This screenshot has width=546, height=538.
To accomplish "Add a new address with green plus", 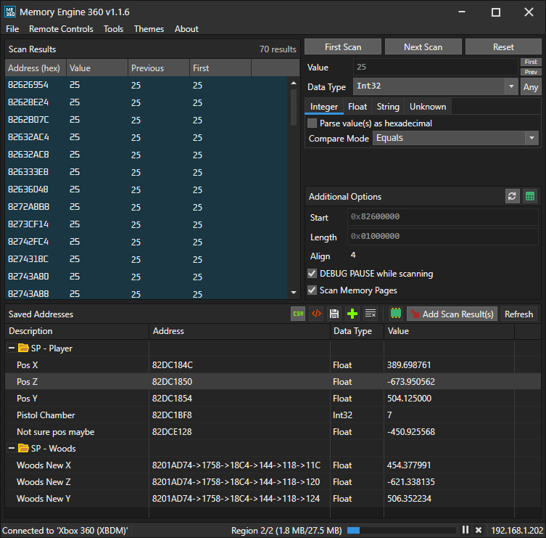I will (352, 314).
